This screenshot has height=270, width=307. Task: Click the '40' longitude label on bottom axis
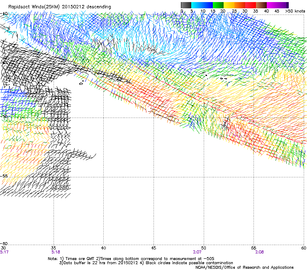[x=103, y=248]
